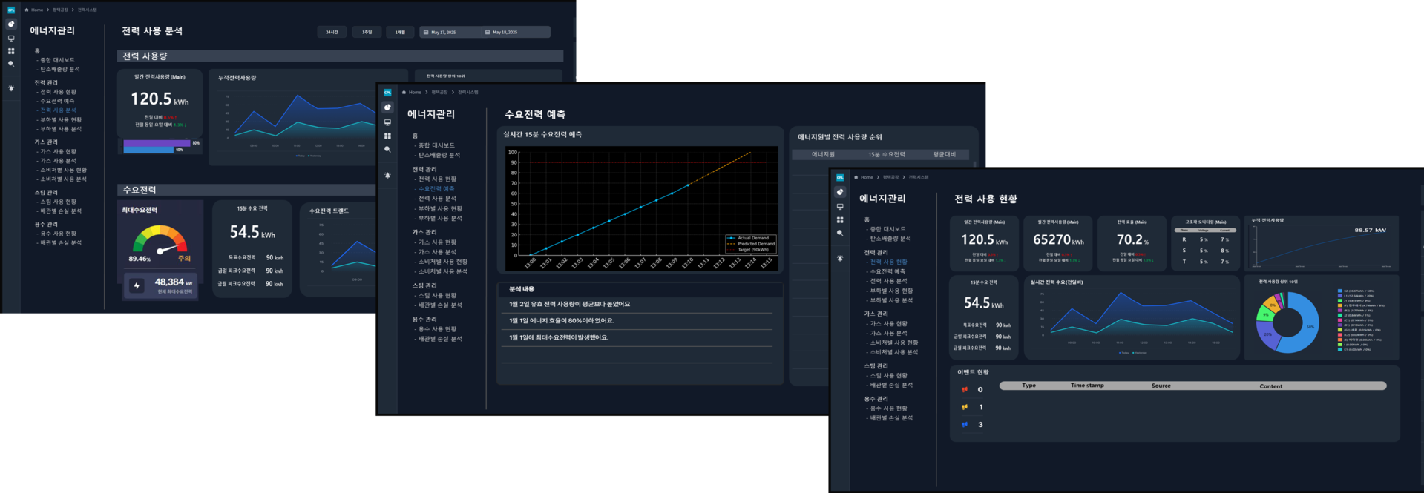This screenshot has height=493, width=1424.
Task: Open pie chart sidebar icon in 전력 사용 현황 window
Action: [840, 192]
